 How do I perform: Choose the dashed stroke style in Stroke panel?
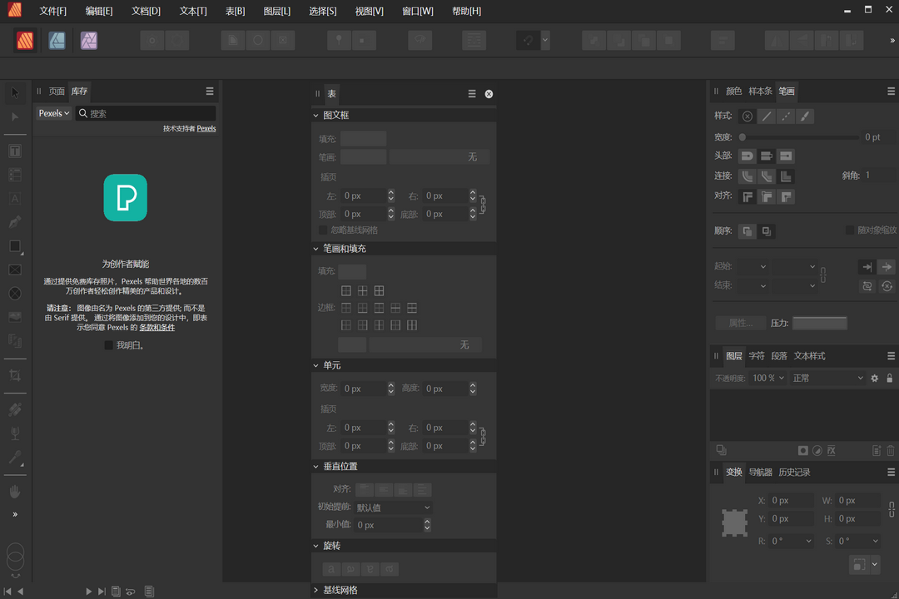tap(786, 116)
